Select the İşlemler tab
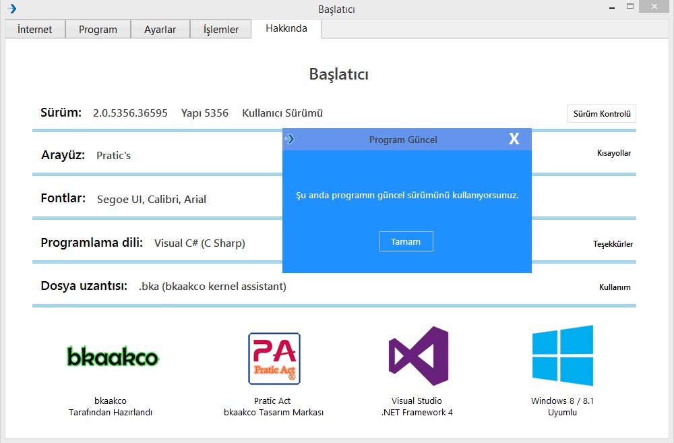The width and height of the screenshot is (674, 443). click(x=221, y=30)
